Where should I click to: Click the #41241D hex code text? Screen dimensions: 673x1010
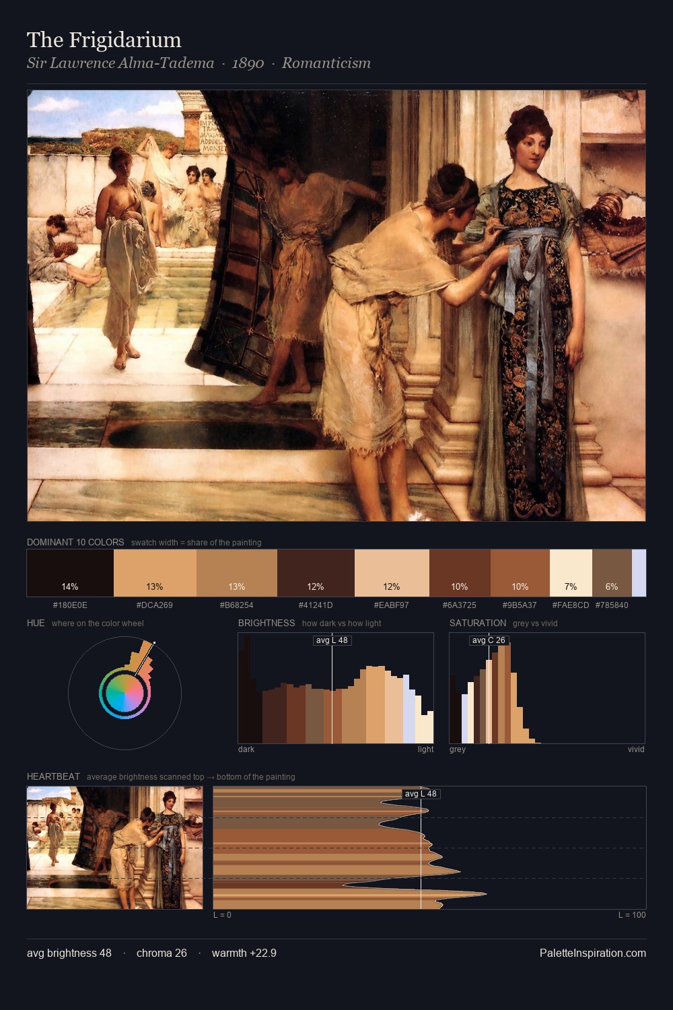316,605
